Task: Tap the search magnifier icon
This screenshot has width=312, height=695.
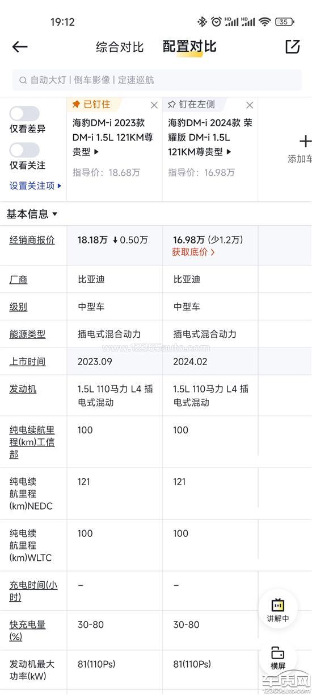Action: [x=23, y=80]
